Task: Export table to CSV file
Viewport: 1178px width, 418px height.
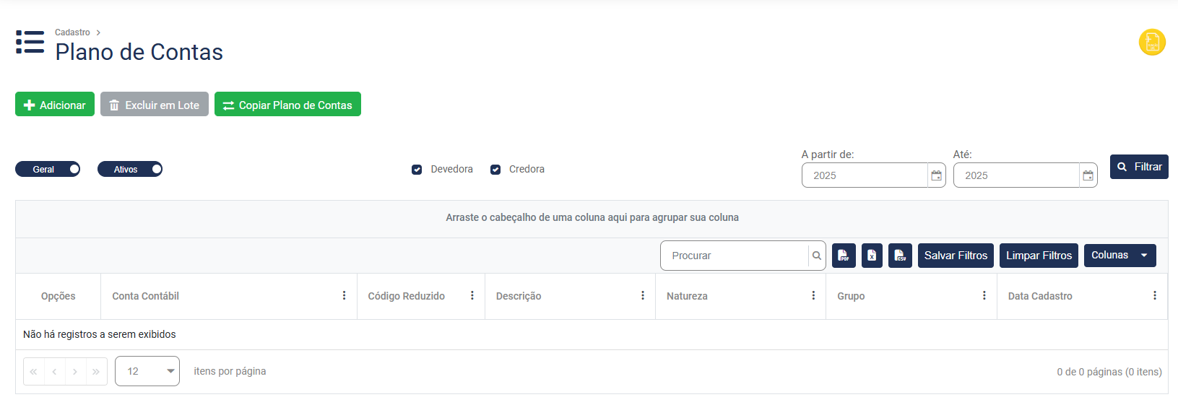Action: (x=900, y=256)
